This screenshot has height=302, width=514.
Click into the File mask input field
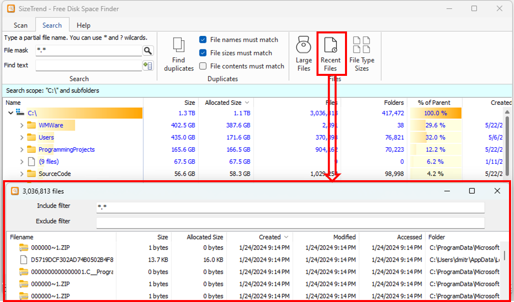click(x=88, y=50)
